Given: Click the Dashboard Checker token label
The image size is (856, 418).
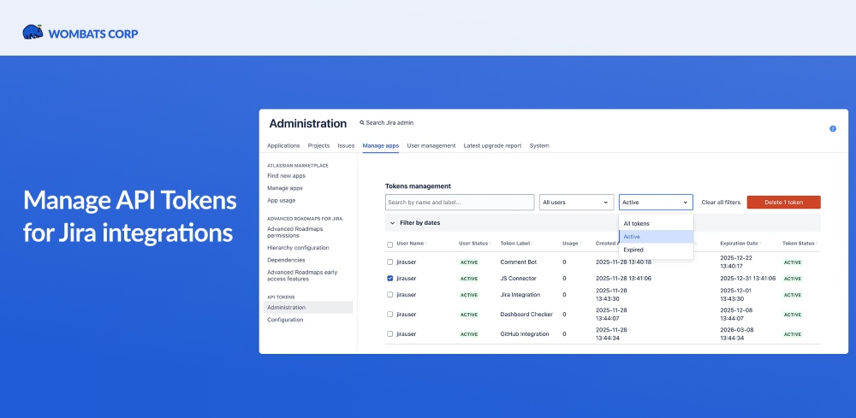Looking at the screenshot, I should point(526,315).
